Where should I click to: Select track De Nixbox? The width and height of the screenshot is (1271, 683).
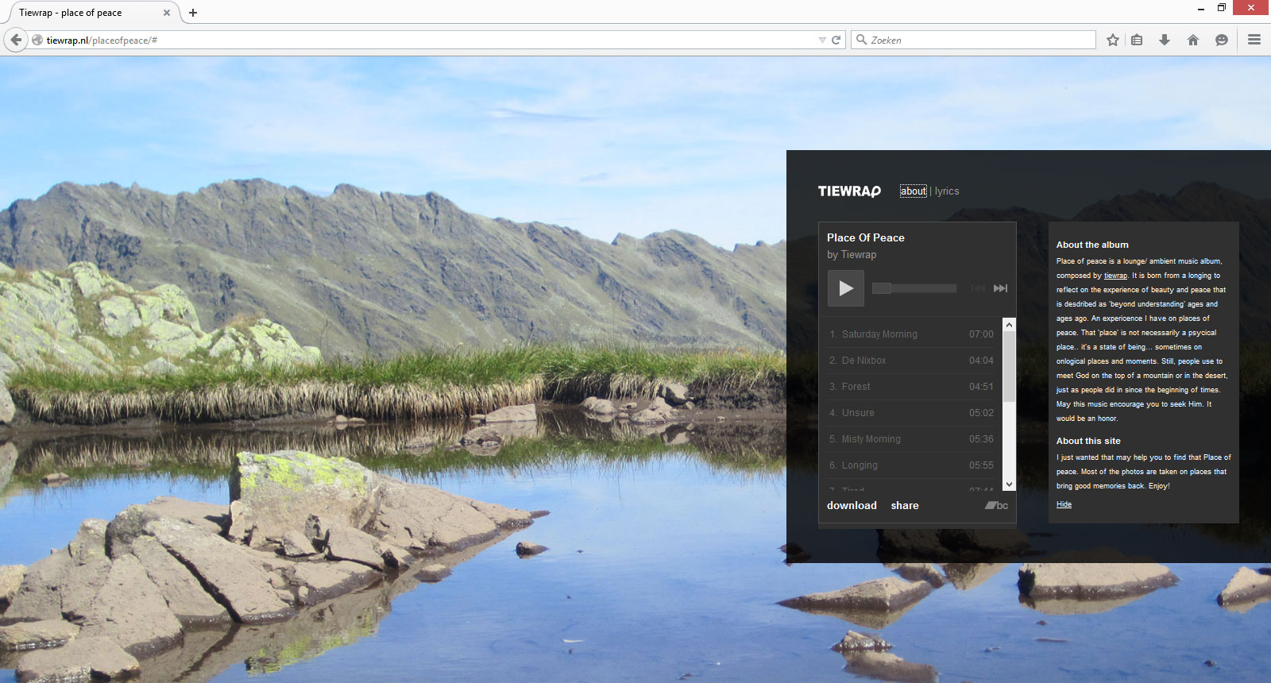pyautogui.click(x=911, y=361)
